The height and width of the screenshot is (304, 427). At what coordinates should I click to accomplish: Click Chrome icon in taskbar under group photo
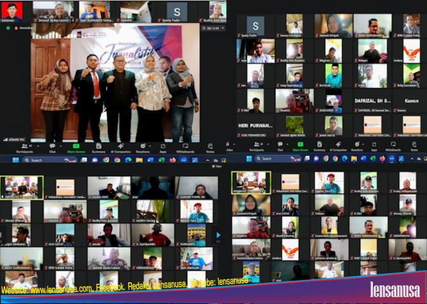tap(116, 160)
